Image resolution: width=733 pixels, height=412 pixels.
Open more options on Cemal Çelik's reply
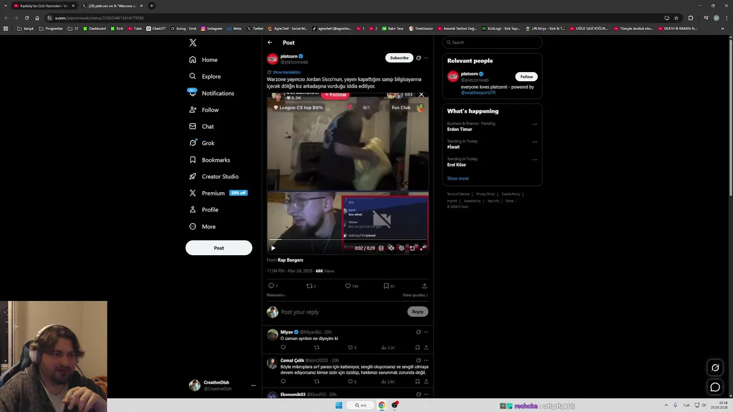426,360
